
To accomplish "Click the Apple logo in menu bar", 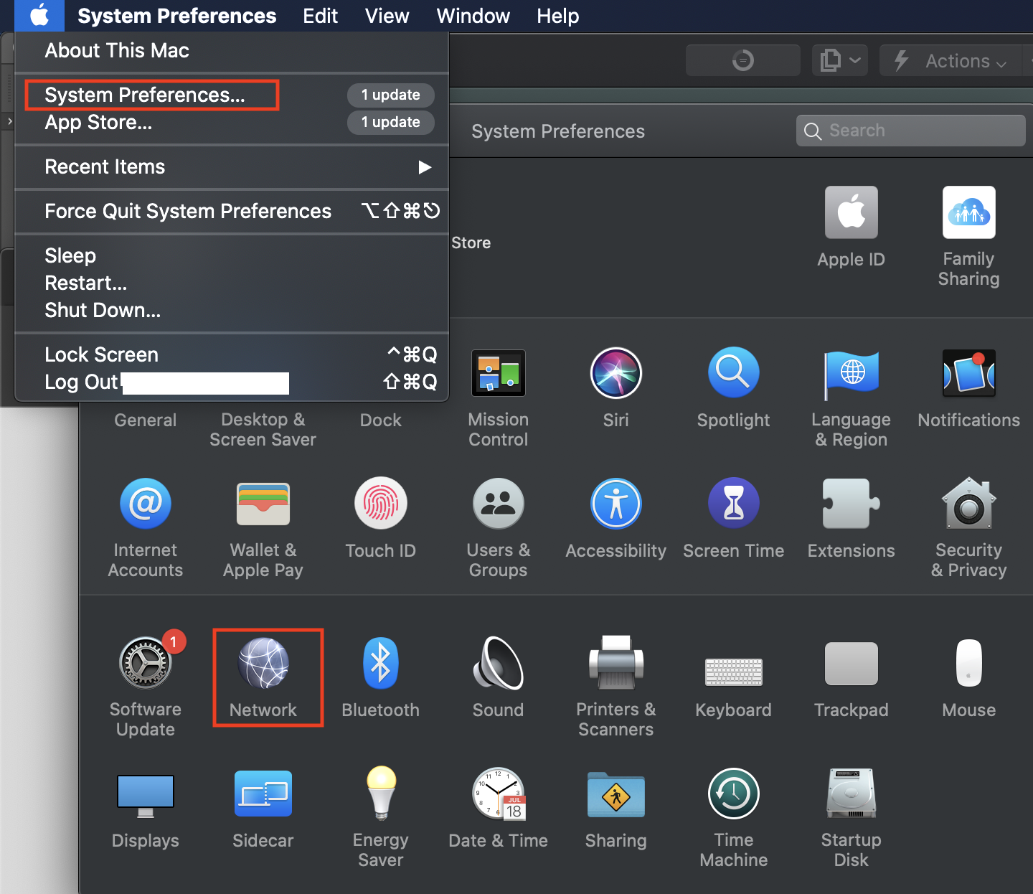I will 39,15.
